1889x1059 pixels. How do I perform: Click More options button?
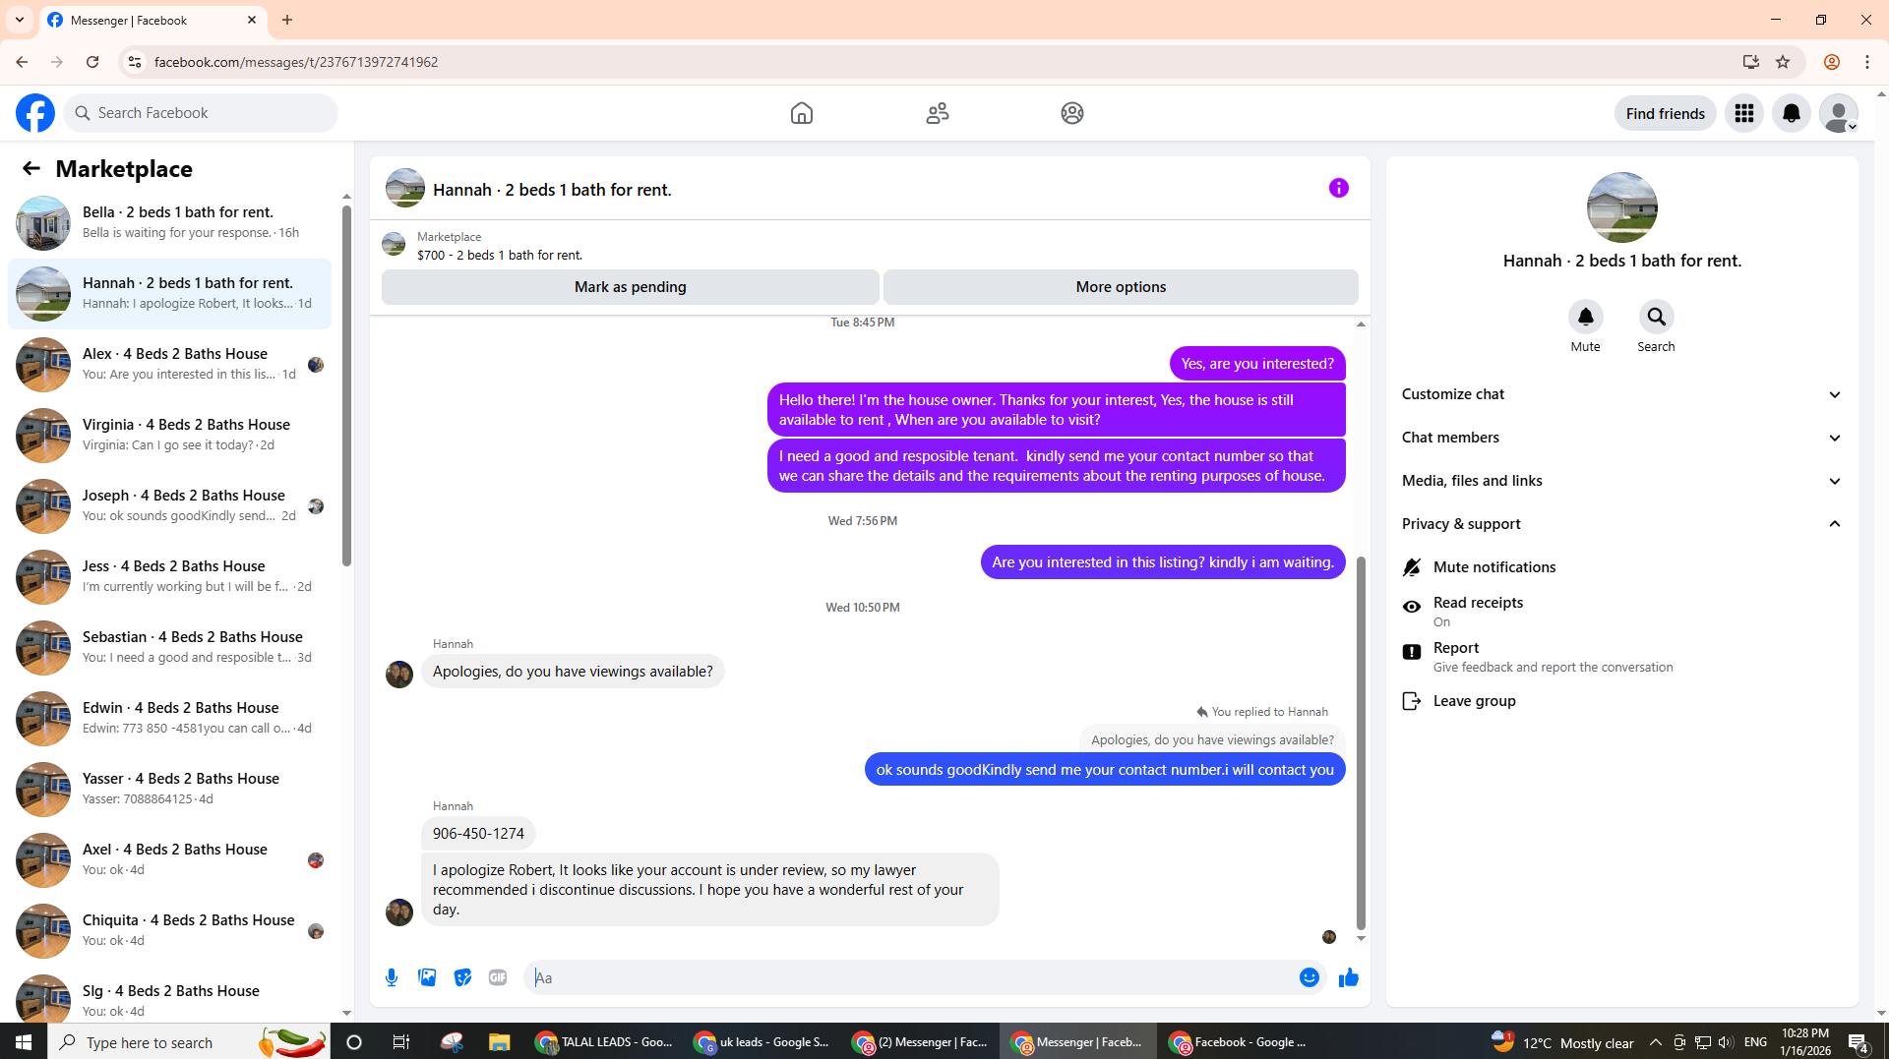1121,287
